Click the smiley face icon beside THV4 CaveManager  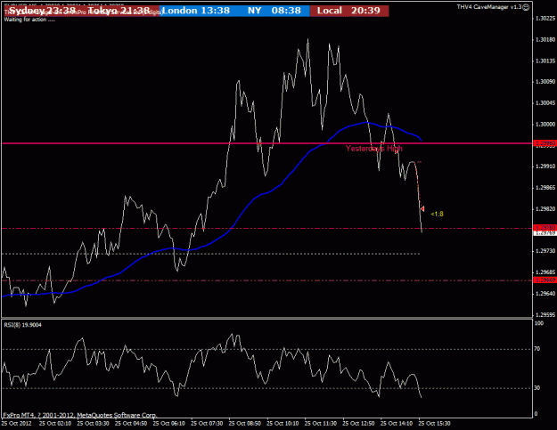pos(526,7)
